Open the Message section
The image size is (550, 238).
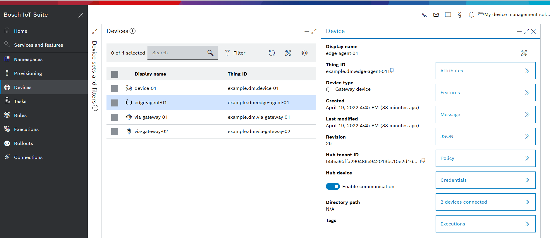486,114
